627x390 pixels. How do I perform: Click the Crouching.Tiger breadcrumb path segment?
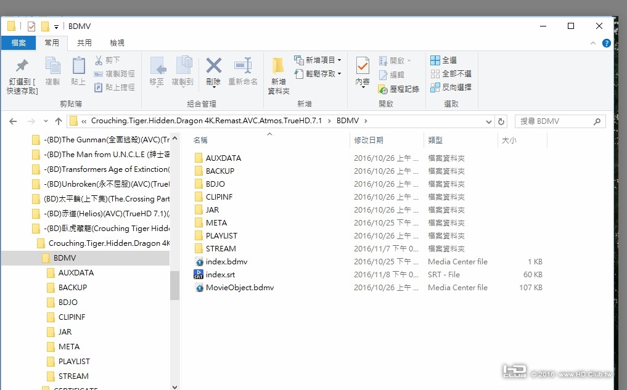pos(207,121)
